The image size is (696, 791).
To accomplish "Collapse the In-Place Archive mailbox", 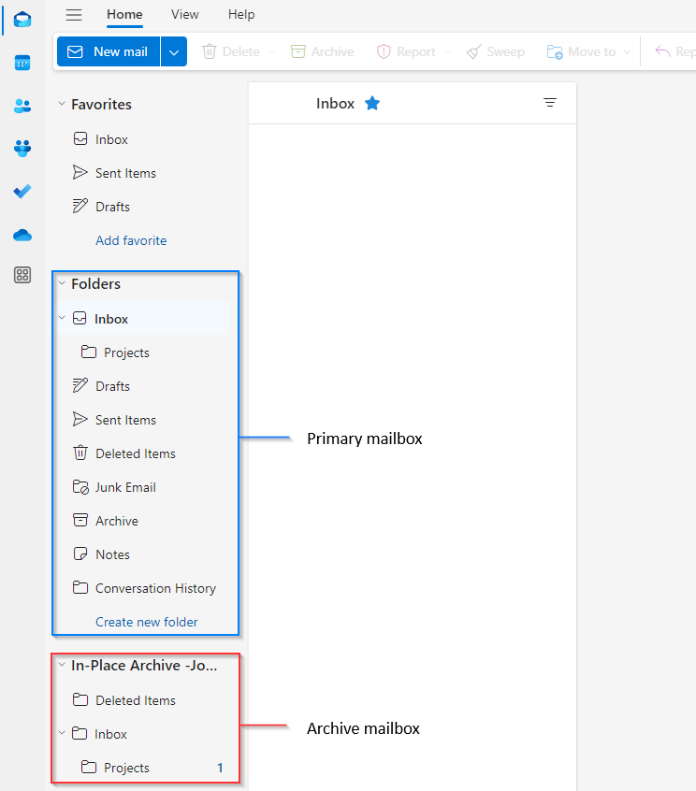I will (62, 666).
